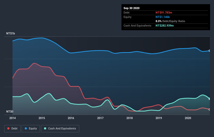Image resolution: width=214 pixels, height=137 pixels.
Task: Select the 2020 x-axis label
Action: [188, 118]
